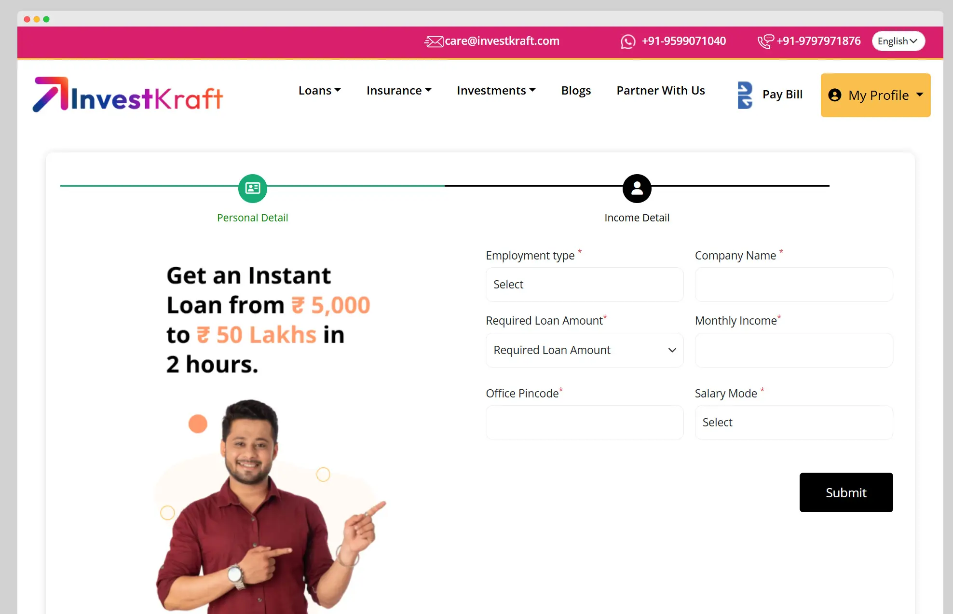
Task: Open the English language dropdown
Action: (x=898, y=41)
